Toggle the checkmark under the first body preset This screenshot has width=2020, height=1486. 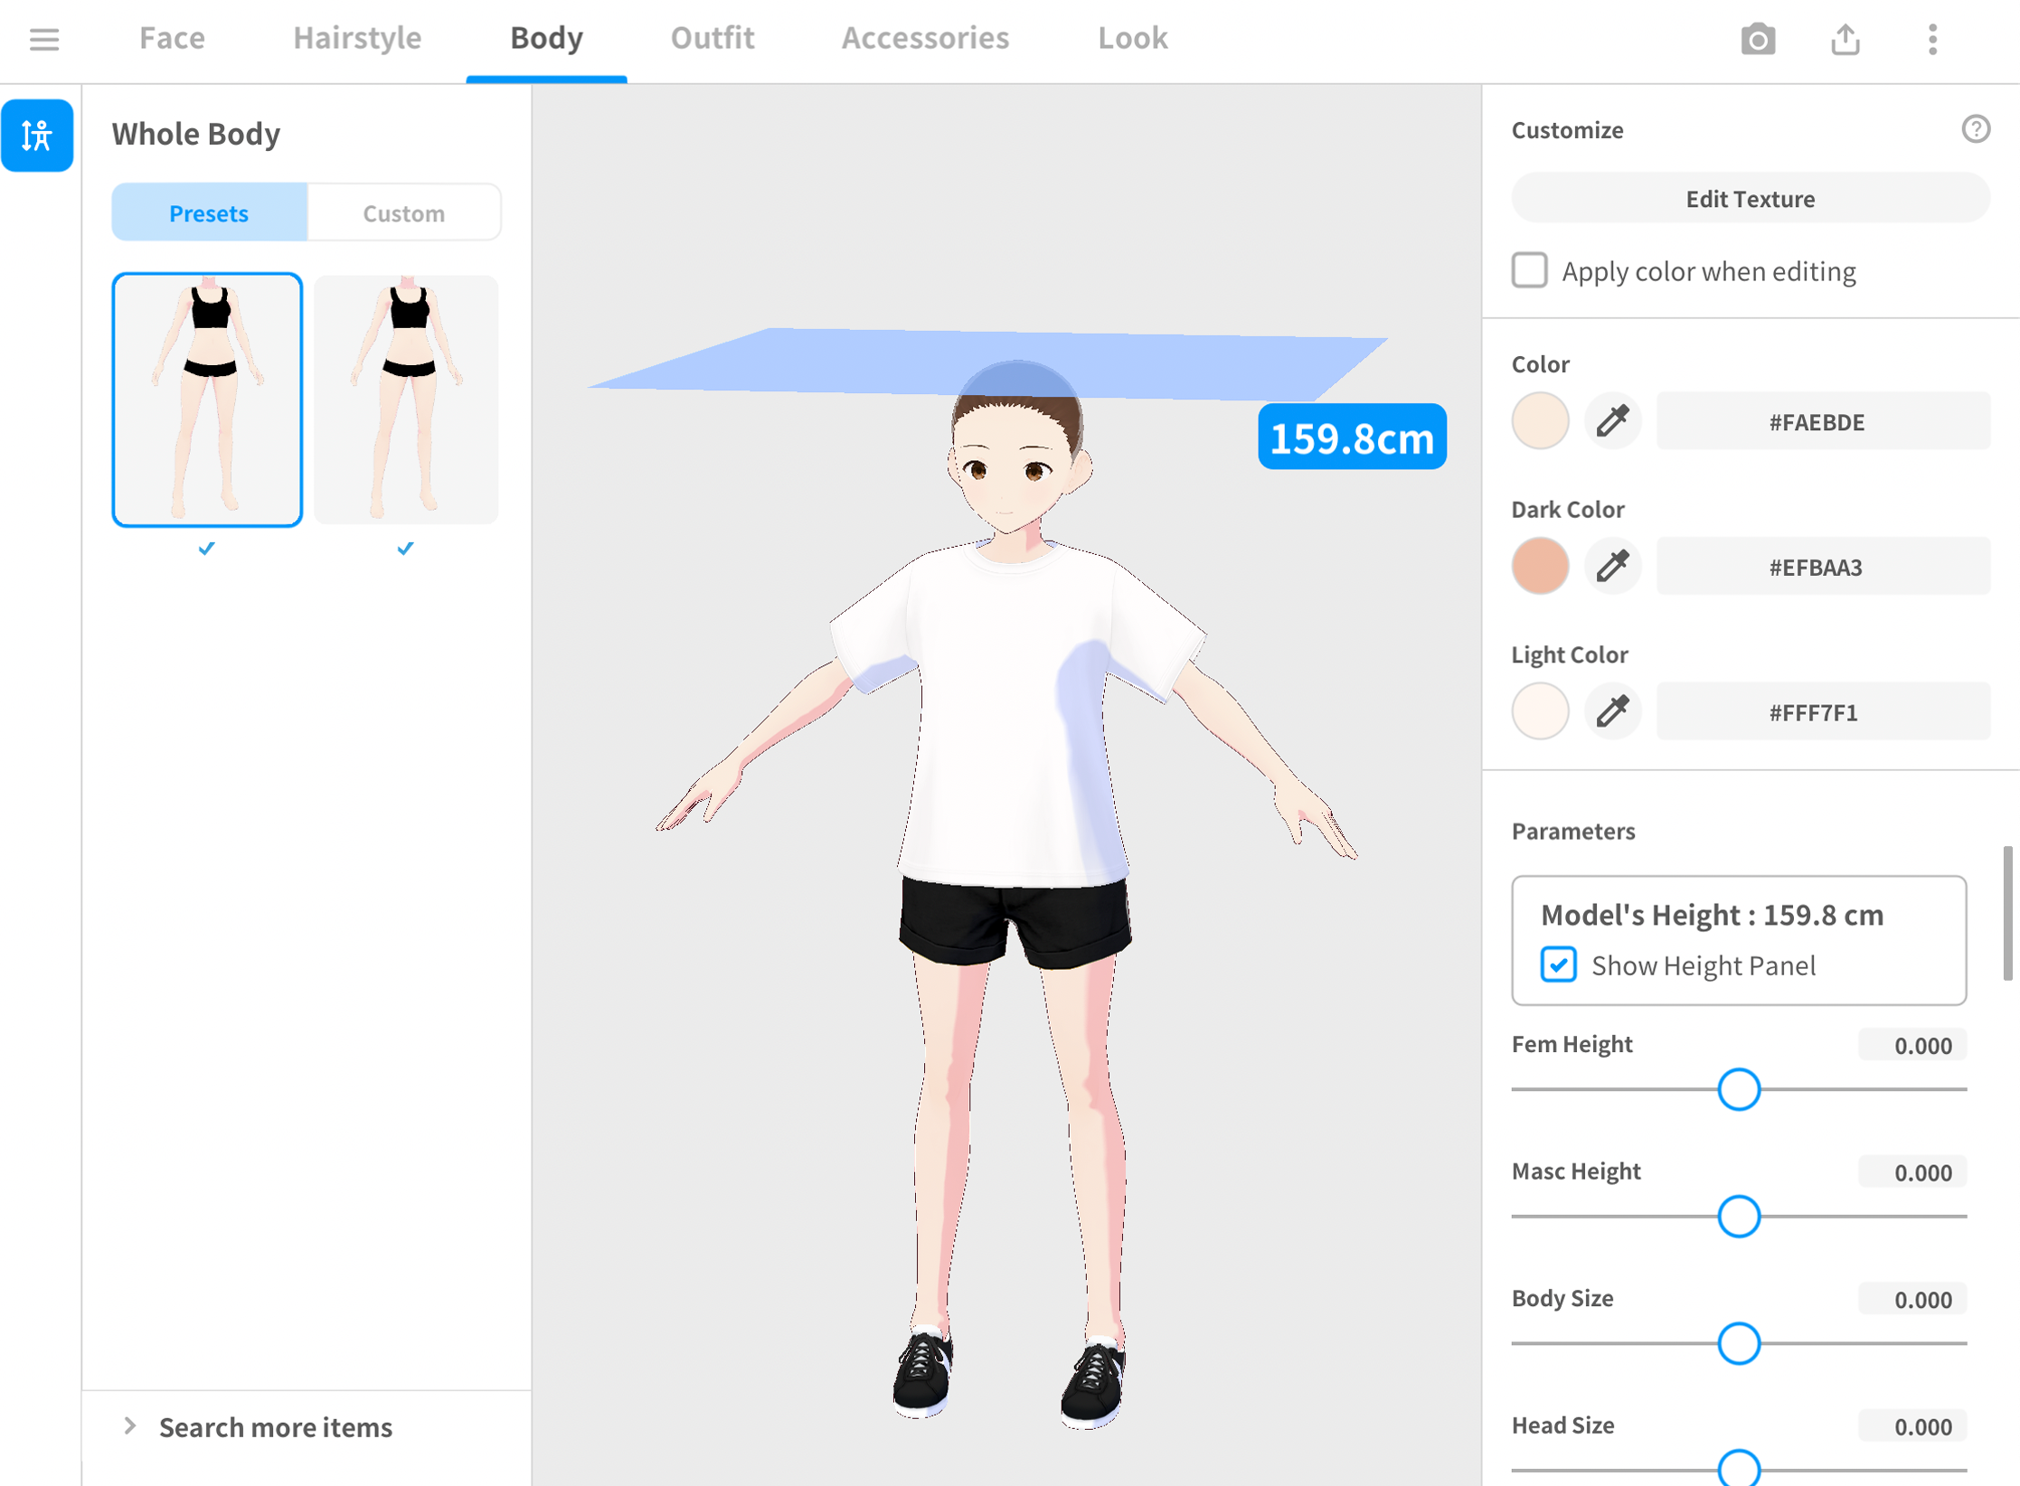click(206, 548)
